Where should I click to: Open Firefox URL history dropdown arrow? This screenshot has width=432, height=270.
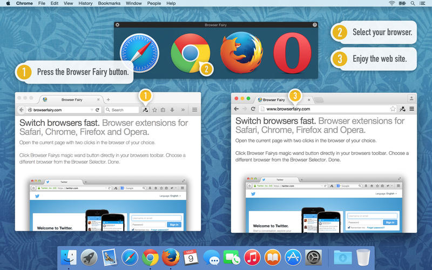point(92,110)
